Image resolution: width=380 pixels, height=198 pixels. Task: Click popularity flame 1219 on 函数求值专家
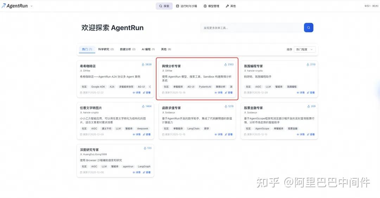[x=229, y=106]
